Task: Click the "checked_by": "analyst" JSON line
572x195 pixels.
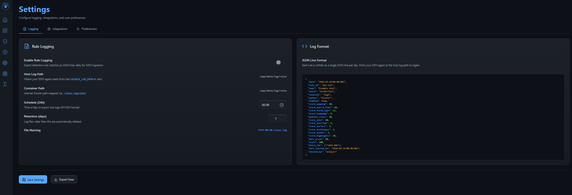Action: [x=322, y=152]
